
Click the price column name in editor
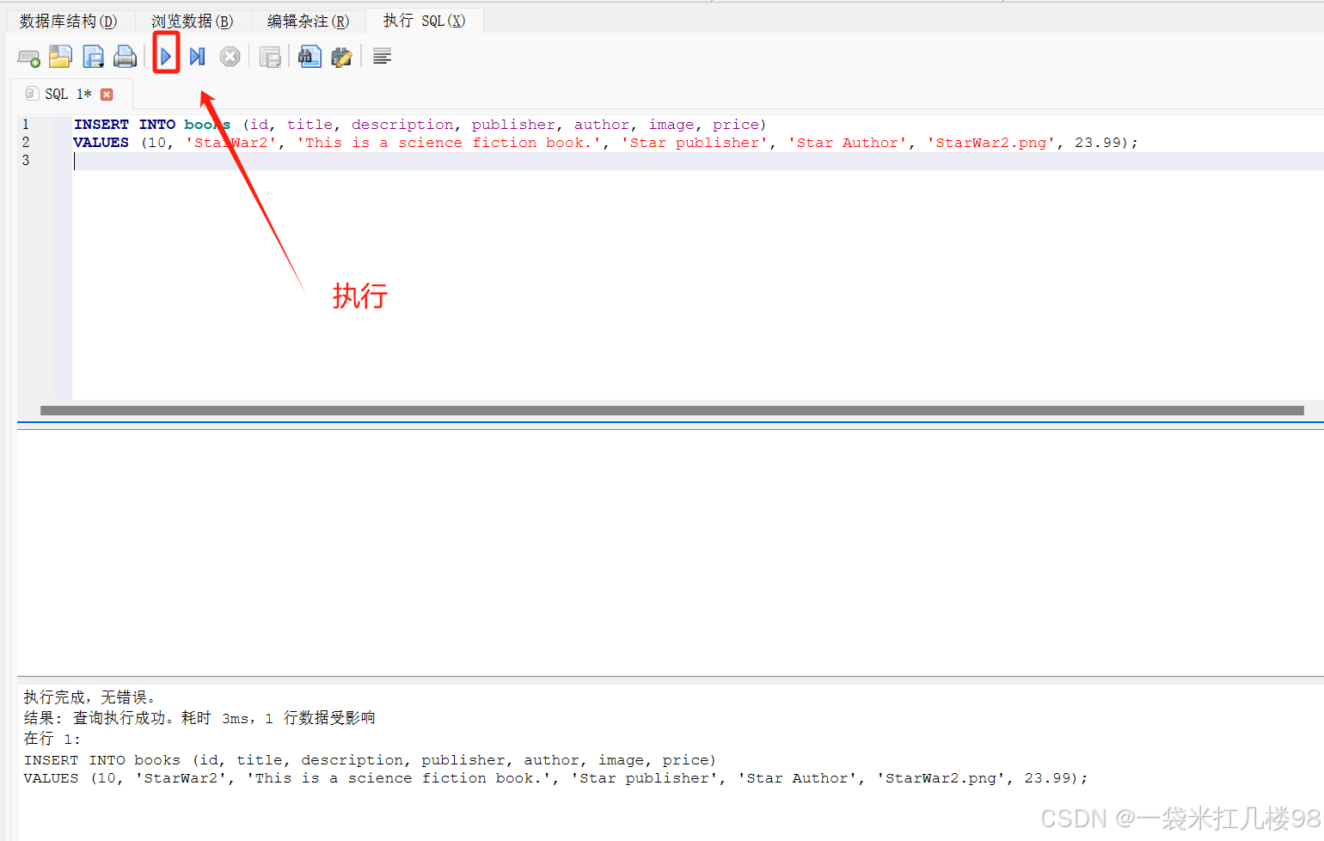pyautogui.click(x=735, y=125)
